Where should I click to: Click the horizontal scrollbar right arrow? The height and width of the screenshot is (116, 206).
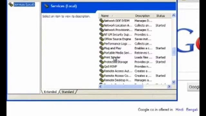(x=169, y=87)
